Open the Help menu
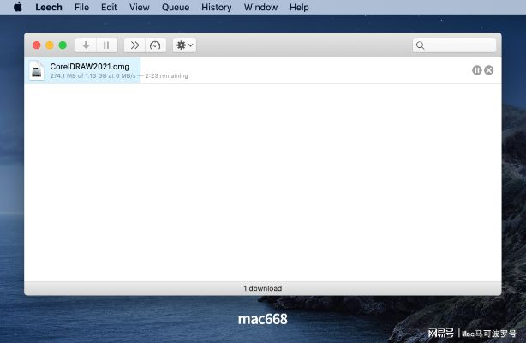 299,7
